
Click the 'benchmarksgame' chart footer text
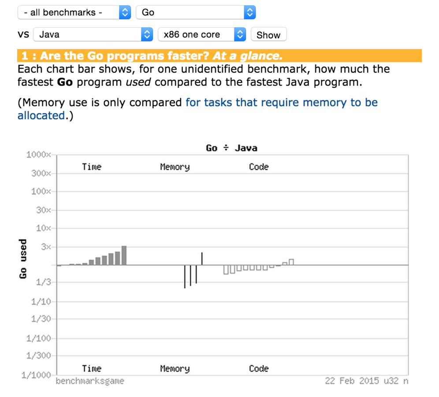point(90,381)
